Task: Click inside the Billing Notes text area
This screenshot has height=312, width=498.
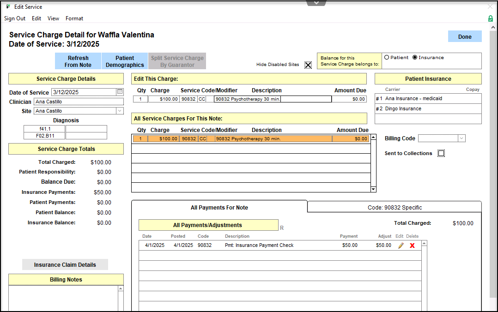Action: pos(63,298)
